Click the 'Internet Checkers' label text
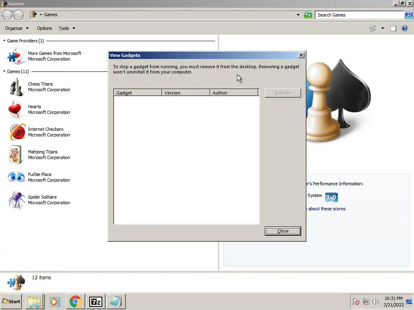 [46, 129]
